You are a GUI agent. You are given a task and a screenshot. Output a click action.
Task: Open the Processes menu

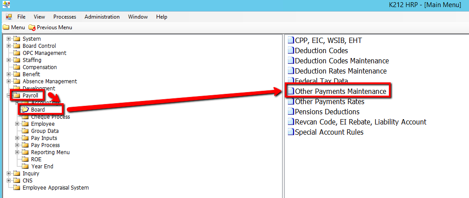pyautogui.click(x=65, y=17)
